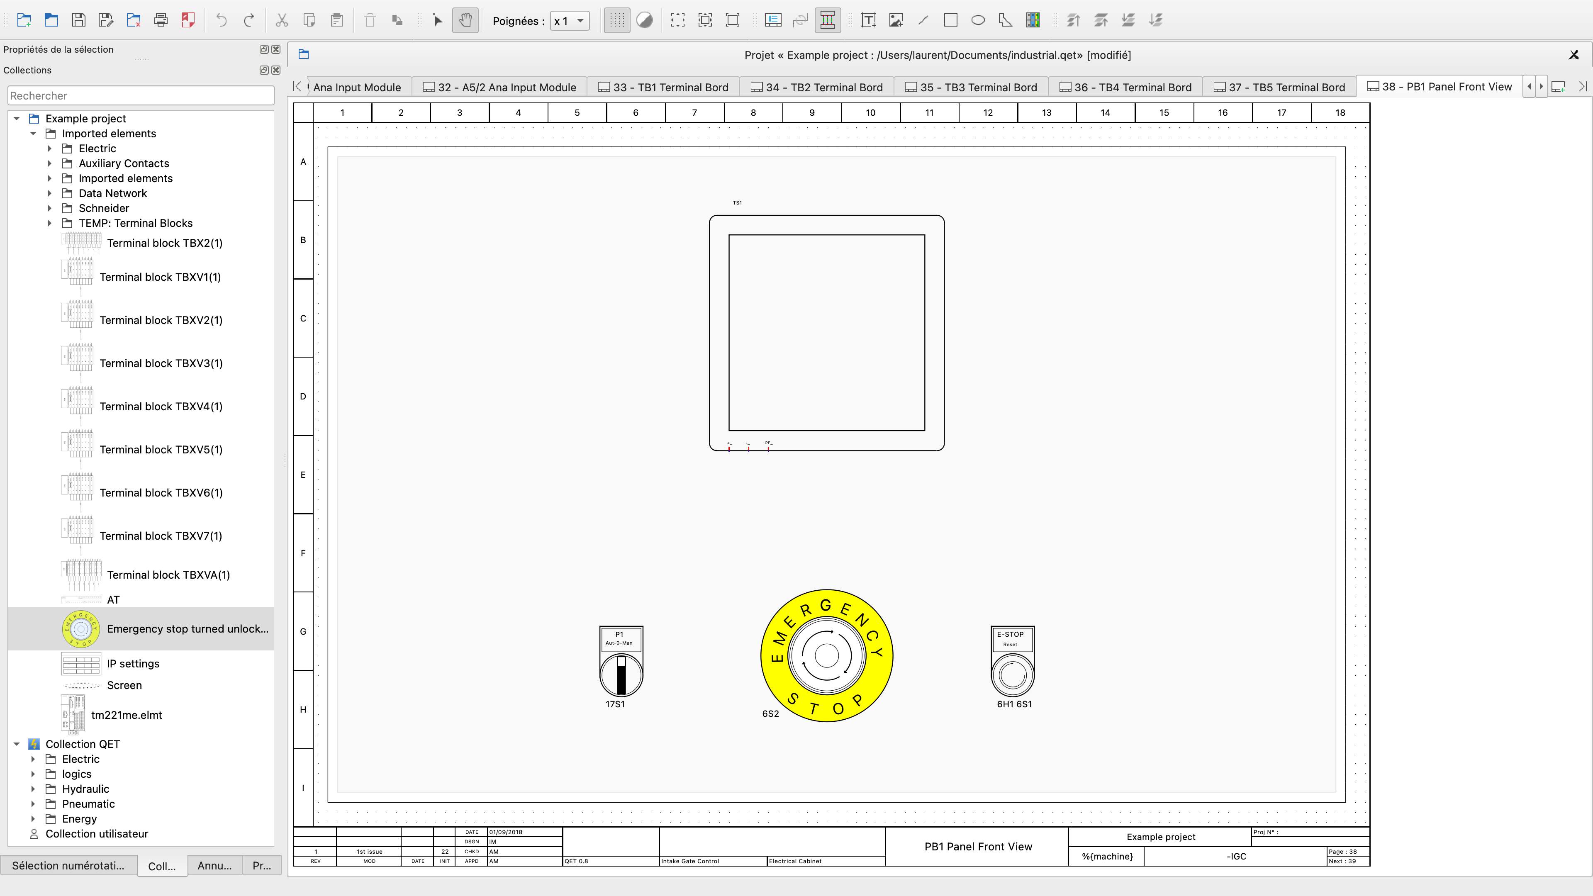
Task: Export the project to PDF
Action: [x=188, y=20]
